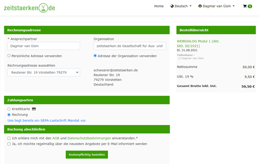Select Persönliche Adresse verwenden
Image resolution: width=259 pixels, height=164 pixels.
click(x=9, y=56)
